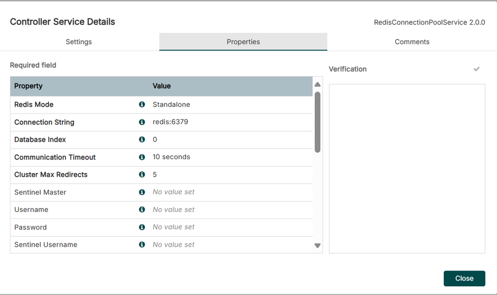Image resolution: width=497 pixels, height=295 pixels.
Task: Click the Password info icon
Action: click(141, 227)
